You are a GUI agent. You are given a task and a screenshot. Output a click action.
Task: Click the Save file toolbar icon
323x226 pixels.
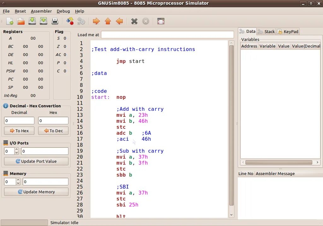click(x=32, y=21)
